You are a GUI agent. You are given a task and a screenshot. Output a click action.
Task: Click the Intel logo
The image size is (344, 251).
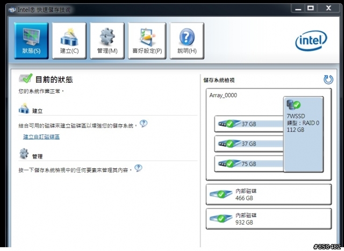(311, 40)
